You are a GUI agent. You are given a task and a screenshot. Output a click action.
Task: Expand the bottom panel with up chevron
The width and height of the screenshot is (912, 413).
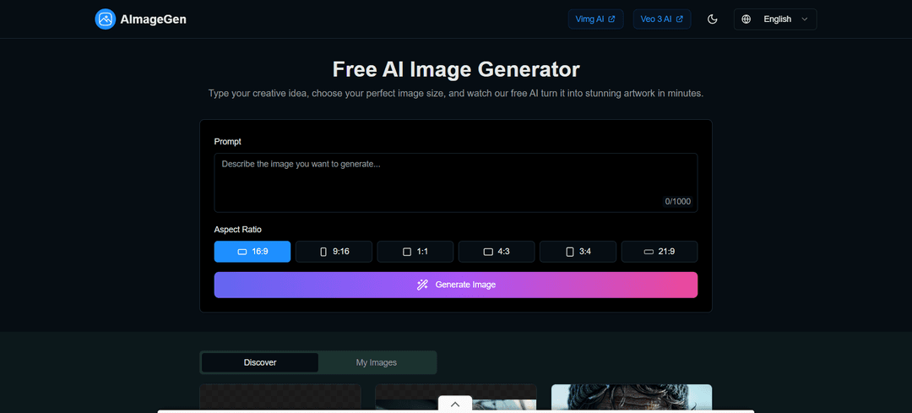tap(455, 405)
